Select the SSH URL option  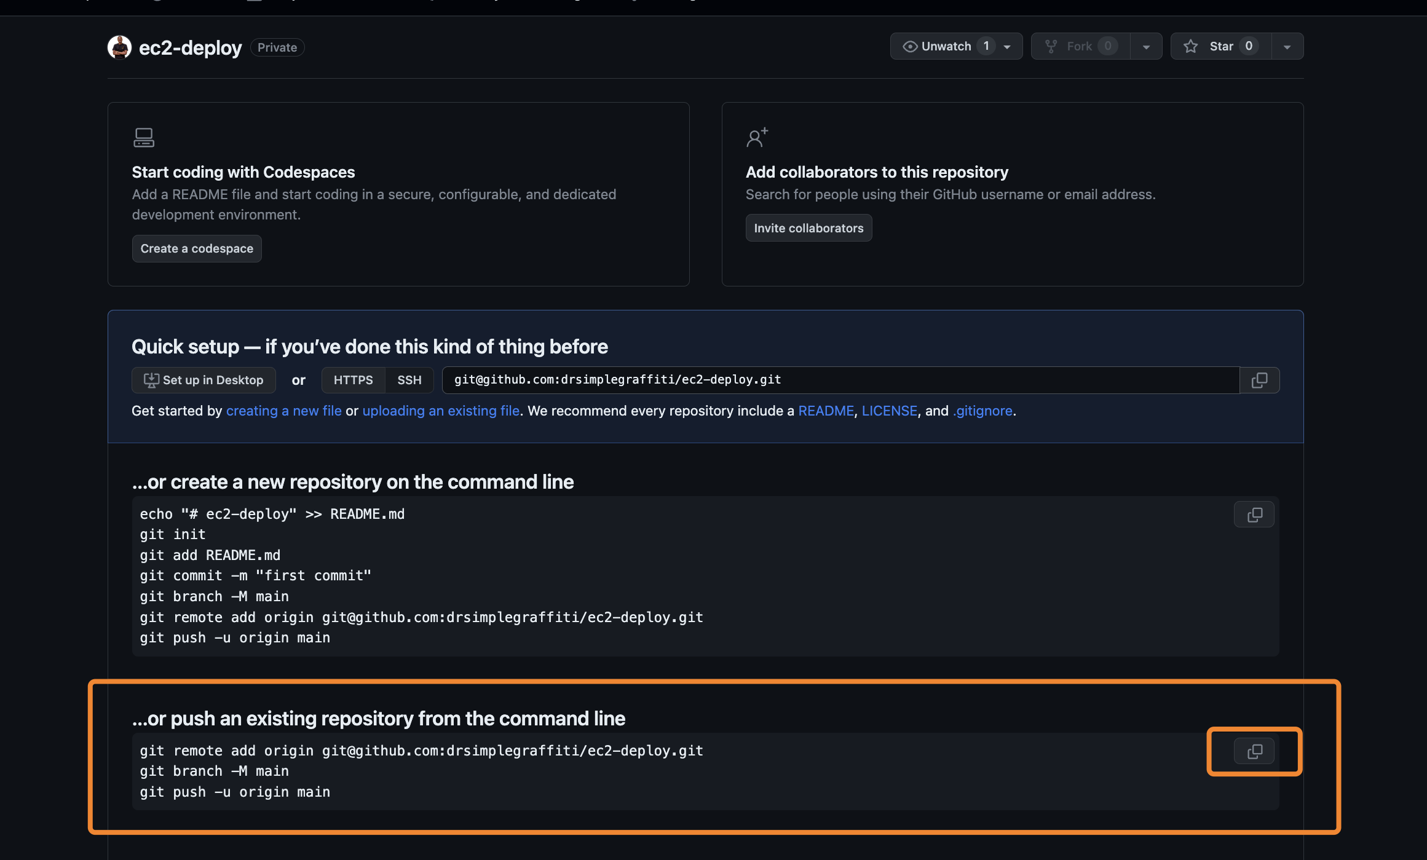(x=409, y=380)
